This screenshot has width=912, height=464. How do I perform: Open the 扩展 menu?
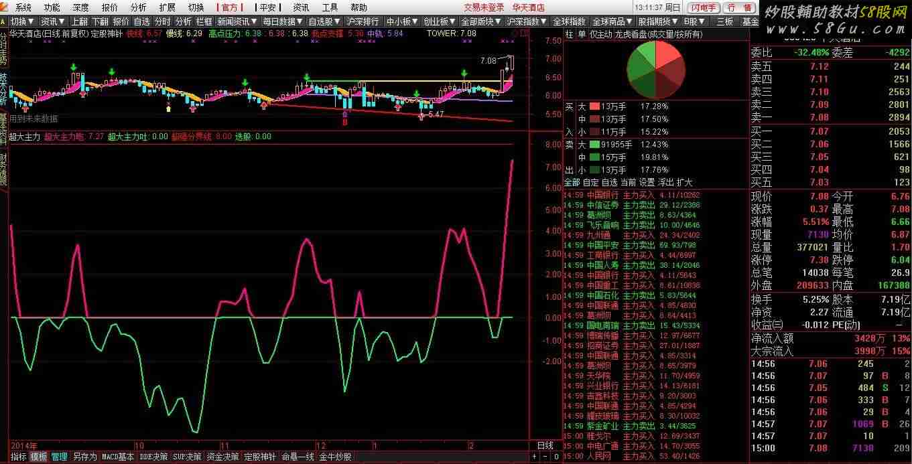168,7
